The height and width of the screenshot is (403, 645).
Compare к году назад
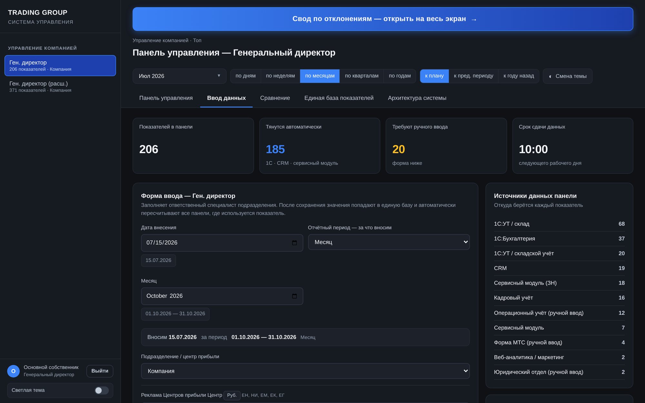coord(519,76)
